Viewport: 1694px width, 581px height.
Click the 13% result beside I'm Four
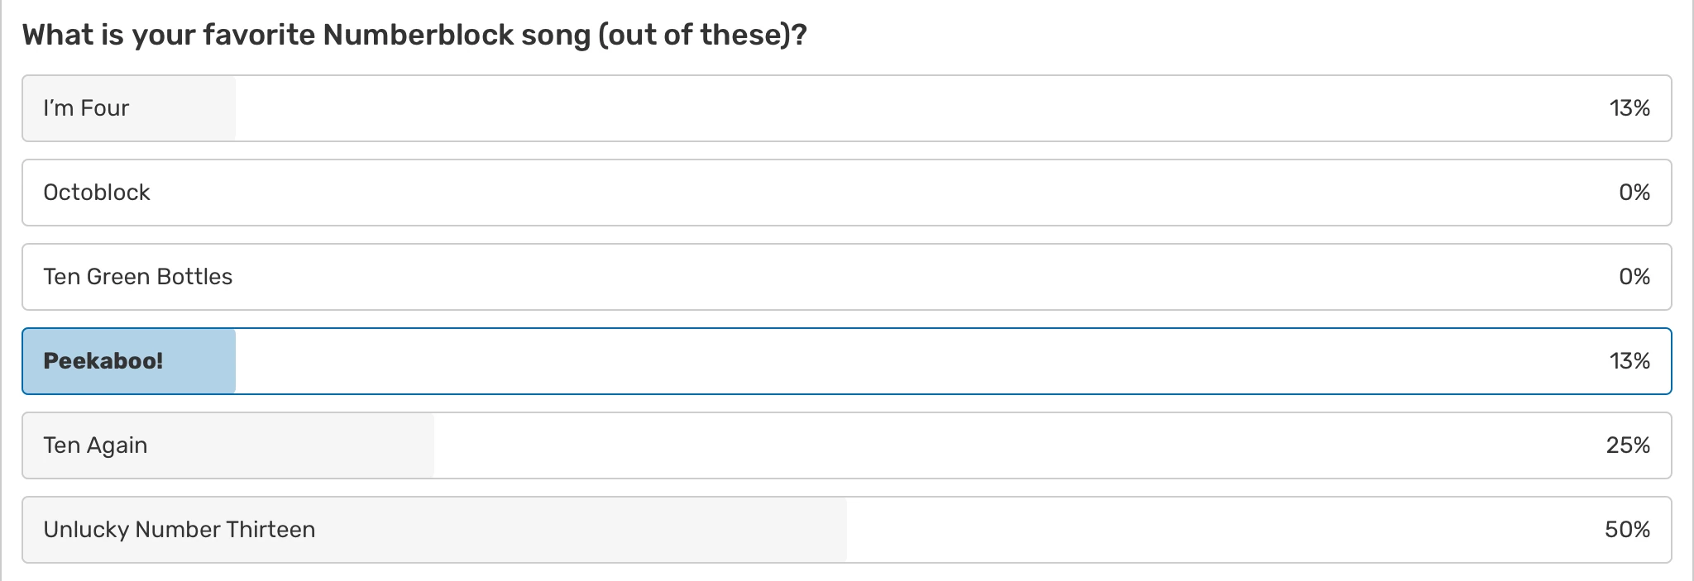point(1629,108)
